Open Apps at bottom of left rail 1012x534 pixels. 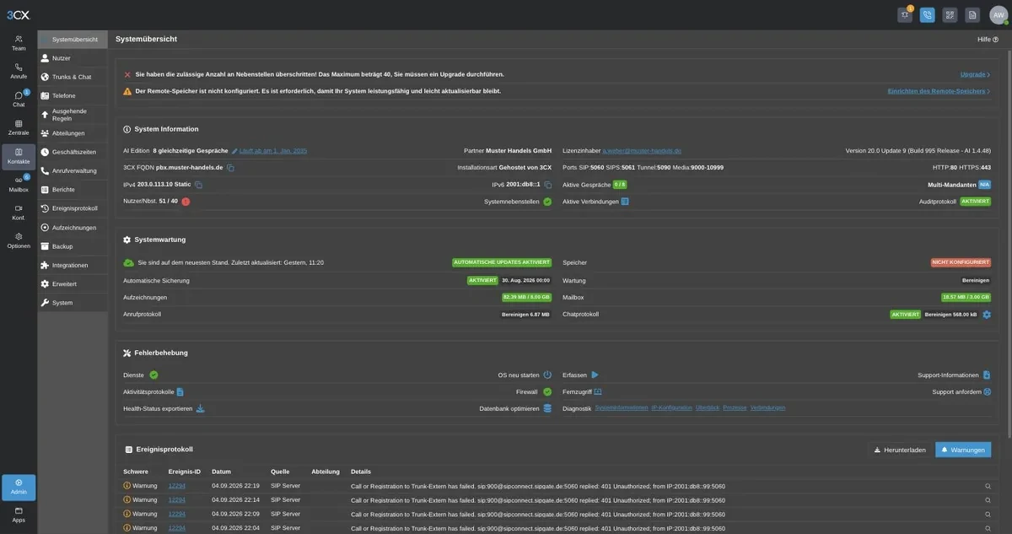pos(19,515)
